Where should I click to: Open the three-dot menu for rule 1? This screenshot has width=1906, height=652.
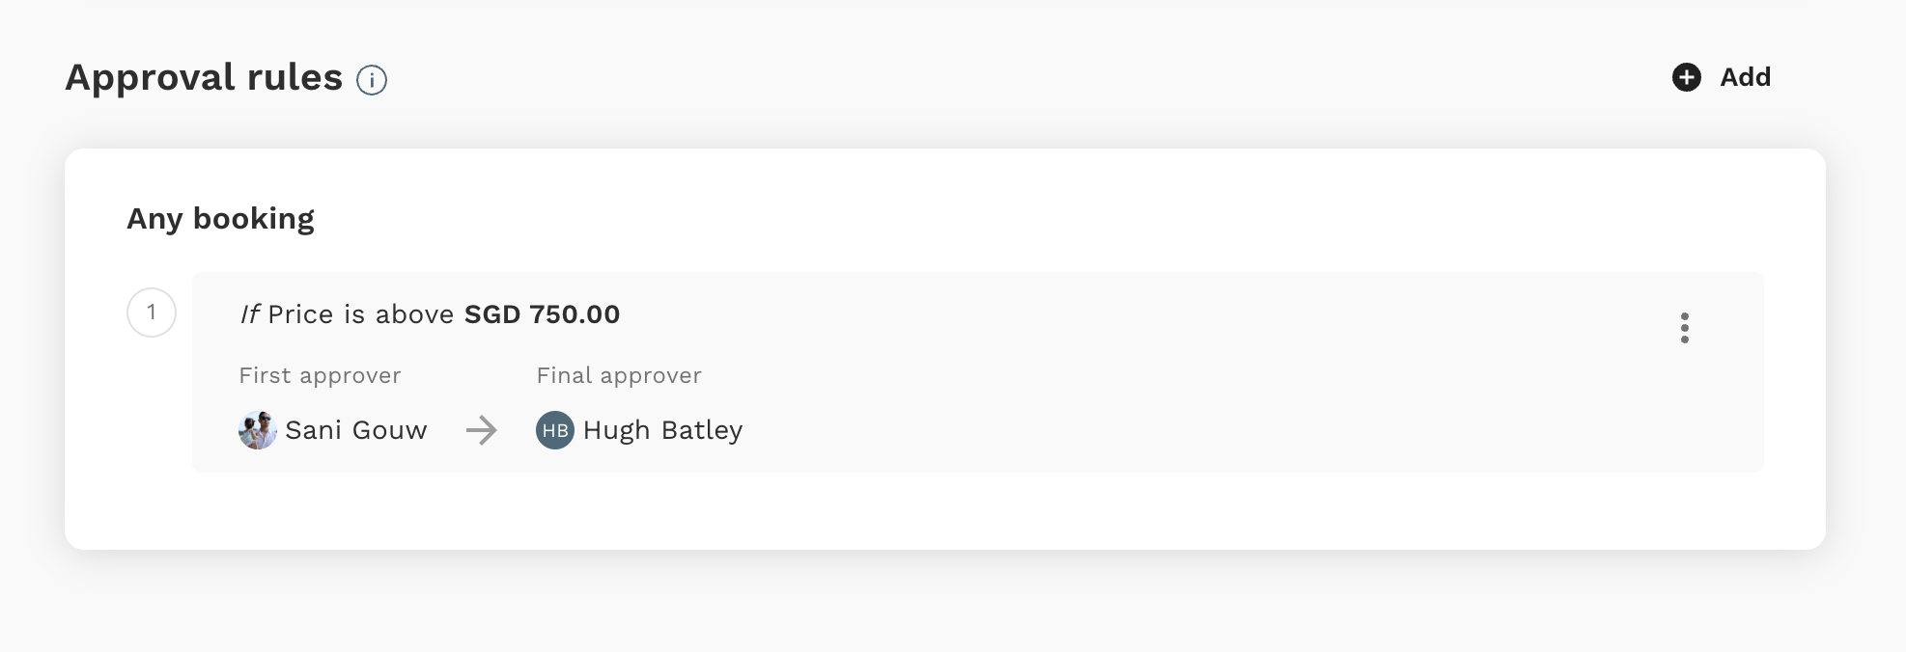pos(1685,328)
